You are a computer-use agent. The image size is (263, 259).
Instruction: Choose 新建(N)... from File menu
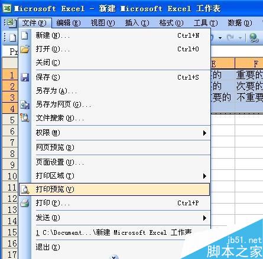114,35
